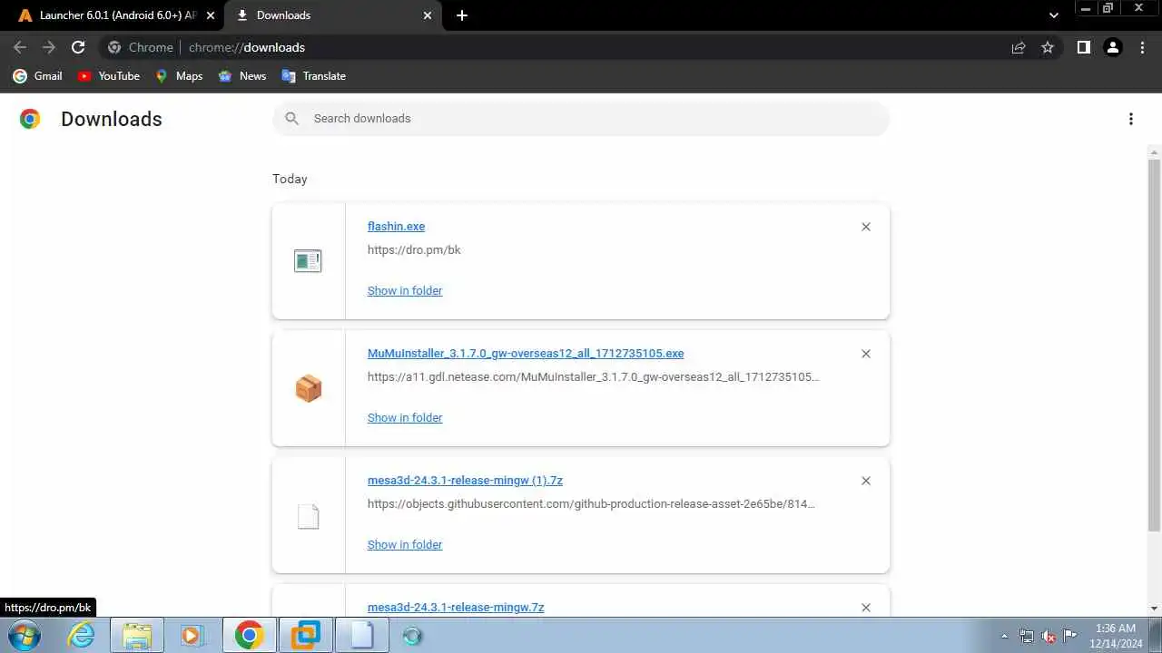Open the News bookmark

pos(242,76)
